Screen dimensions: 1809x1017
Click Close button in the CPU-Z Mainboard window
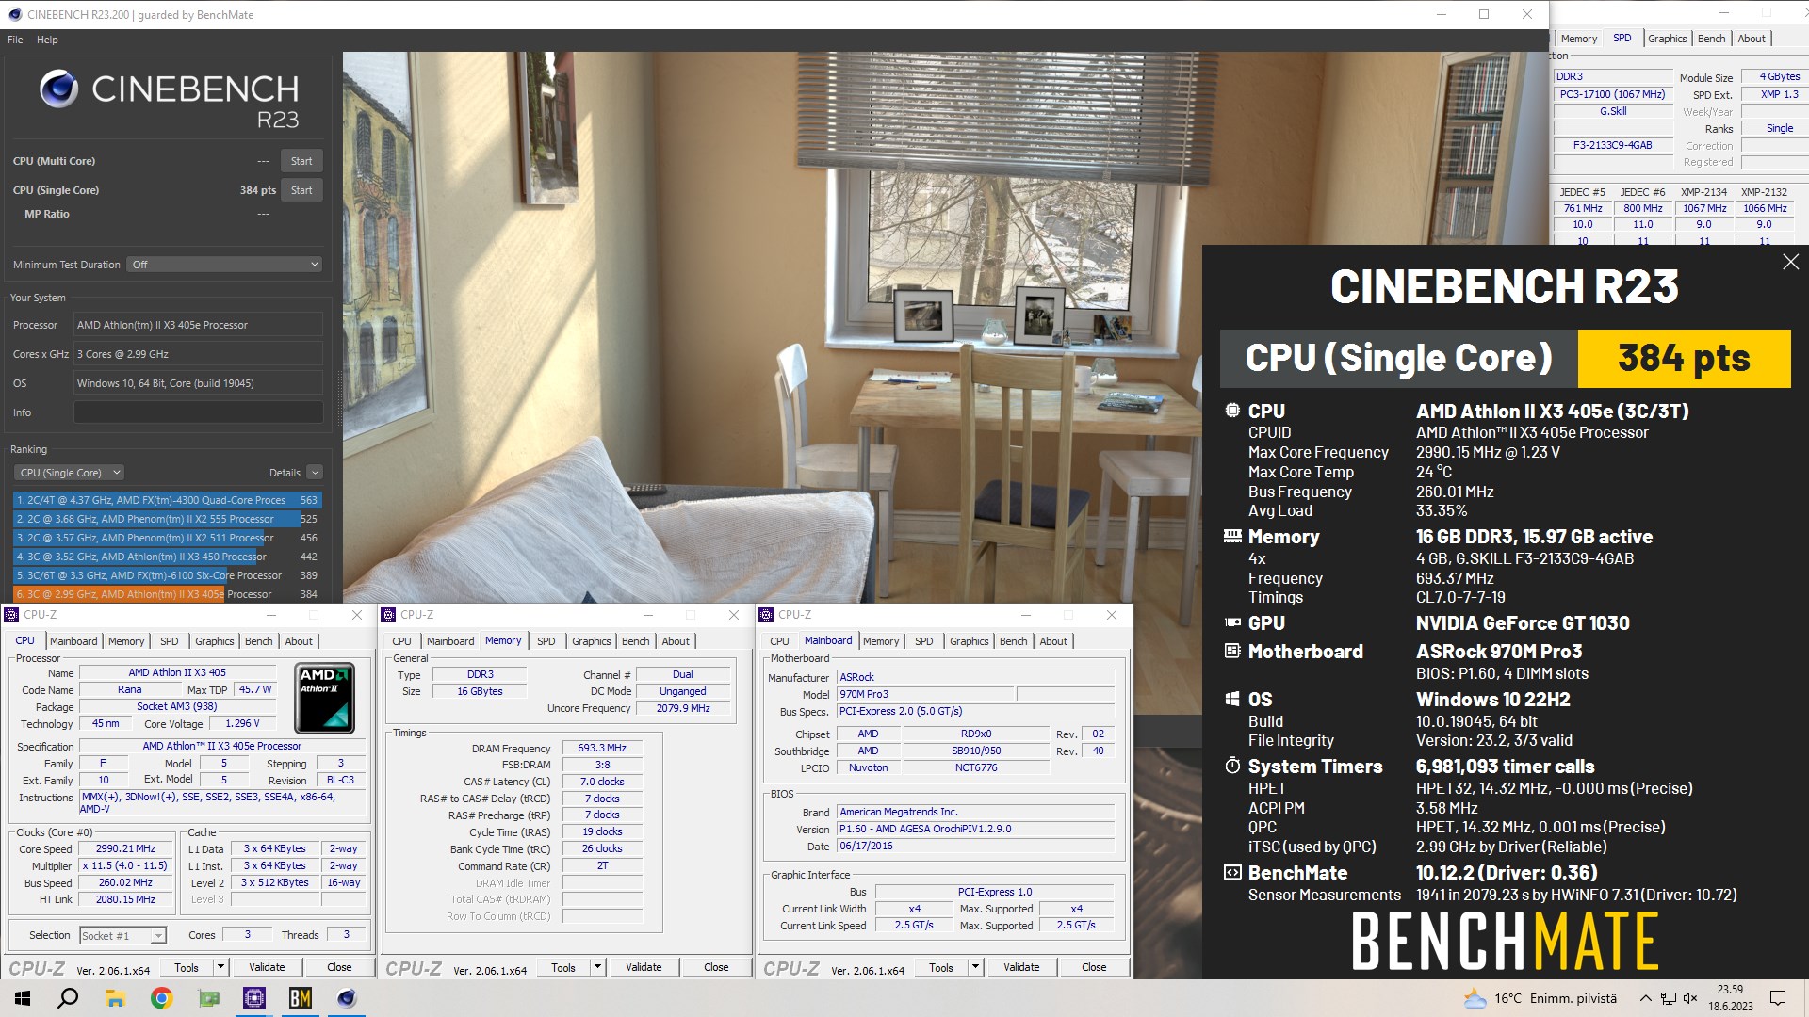pos(1094,967)
